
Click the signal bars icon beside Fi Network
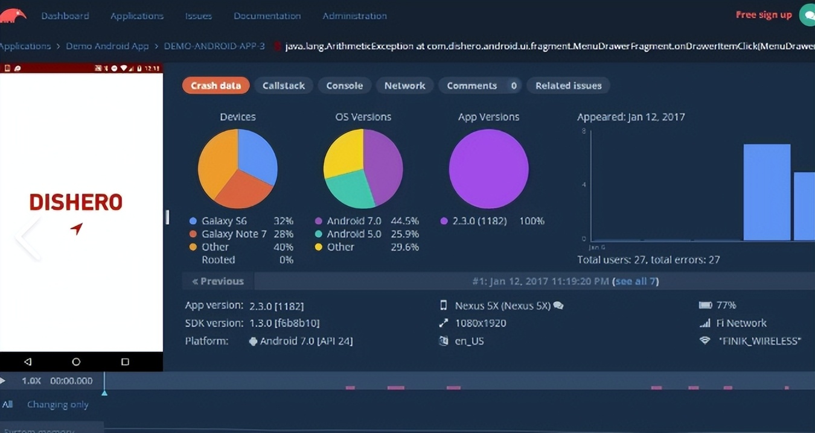(705, 323)
